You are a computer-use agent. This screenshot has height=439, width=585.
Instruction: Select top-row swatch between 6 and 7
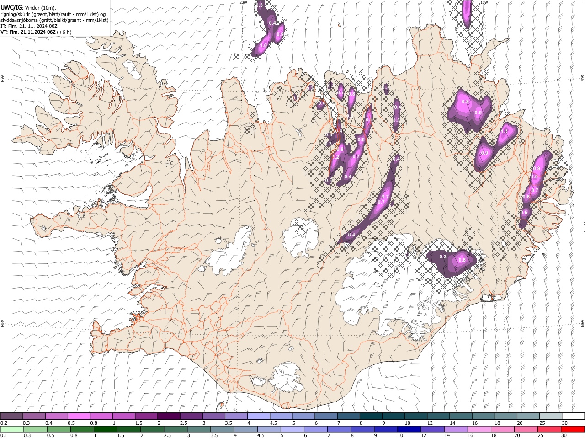(325, 416)
